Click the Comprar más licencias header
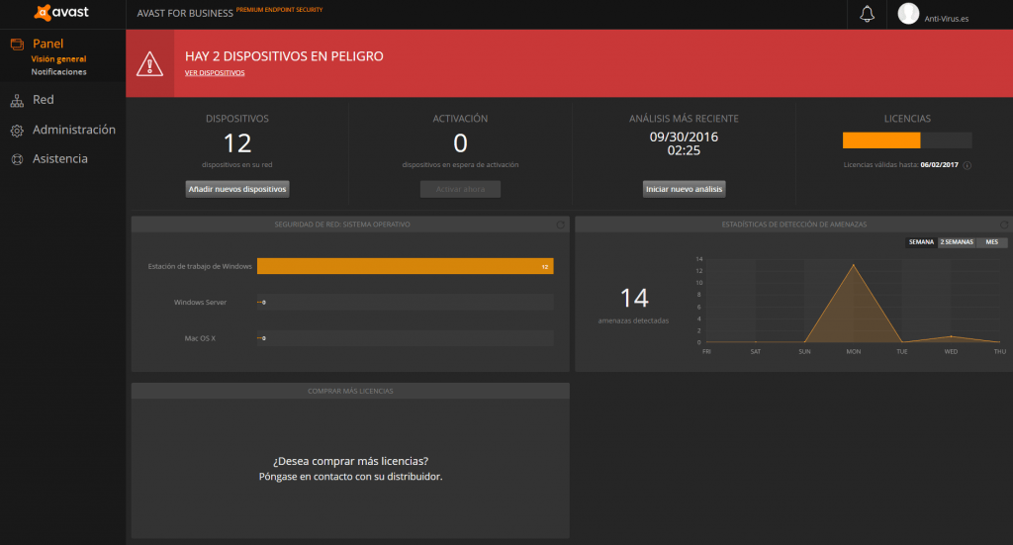Viewport: 1013px width, 545px height. pos(350,392)
